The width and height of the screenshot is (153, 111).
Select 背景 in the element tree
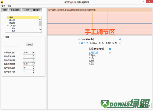[11, 17]
